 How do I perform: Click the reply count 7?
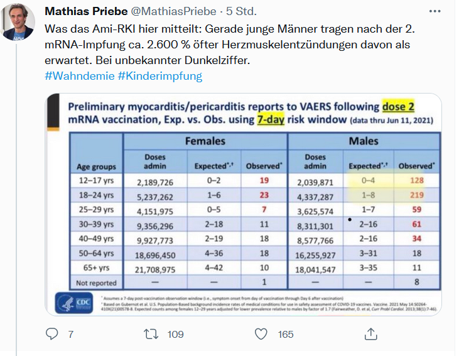(x=70, y=334)
